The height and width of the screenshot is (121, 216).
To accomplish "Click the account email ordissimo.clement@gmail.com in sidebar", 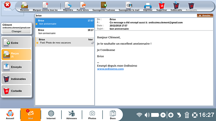I will [16, 28].
